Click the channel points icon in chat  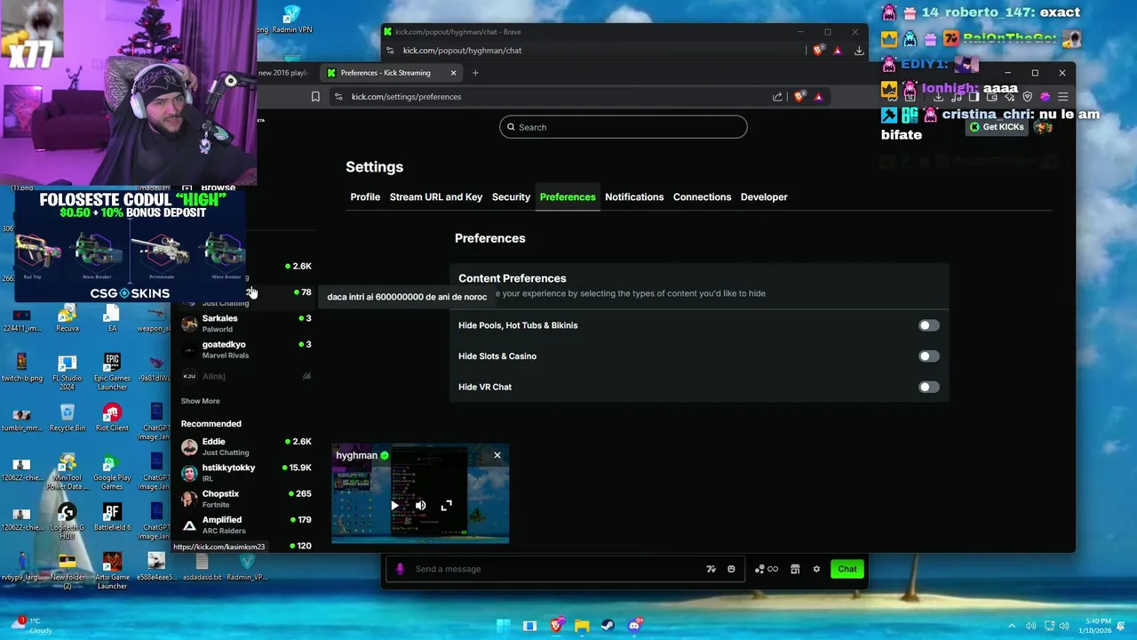(766, 570)
